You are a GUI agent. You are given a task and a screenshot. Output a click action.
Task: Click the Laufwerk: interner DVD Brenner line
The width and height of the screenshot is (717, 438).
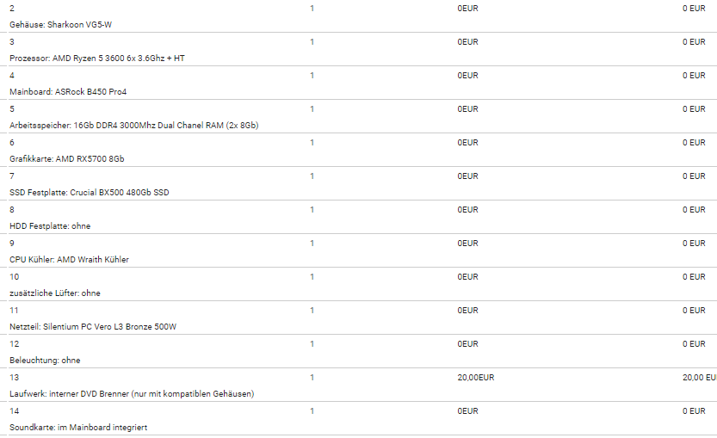pyautogui.click(x=132, y=393)
